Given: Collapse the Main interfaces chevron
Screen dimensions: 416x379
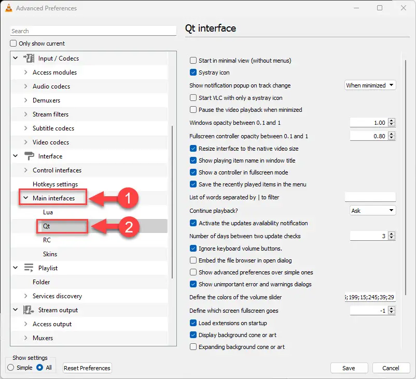Looking at the screenshot, I should click(26, 198).
